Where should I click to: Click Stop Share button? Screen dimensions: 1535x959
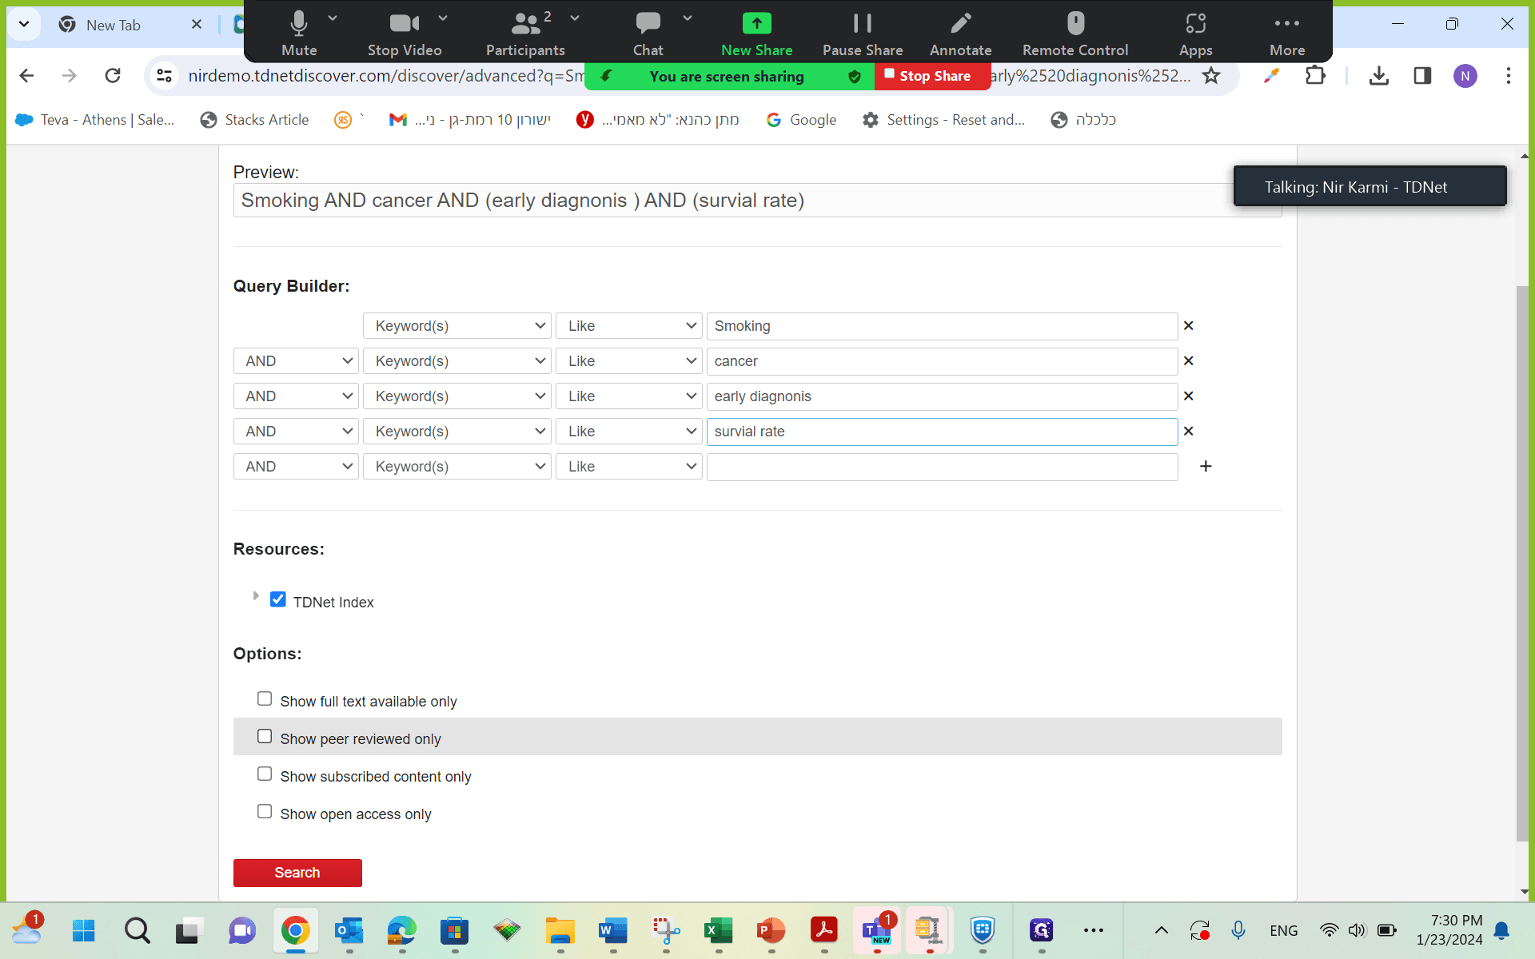(932, 77)
